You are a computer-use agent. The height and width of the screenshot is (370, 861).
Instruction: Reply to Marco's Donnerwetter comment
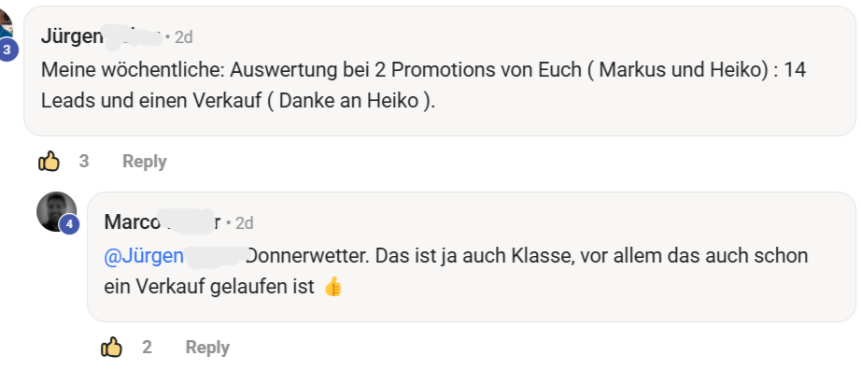click(x=207, y=348)
